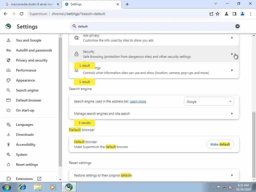Open Search engine in sidebar
The height and width of the screenshot is (192, 256).
(x=27, y=90)
